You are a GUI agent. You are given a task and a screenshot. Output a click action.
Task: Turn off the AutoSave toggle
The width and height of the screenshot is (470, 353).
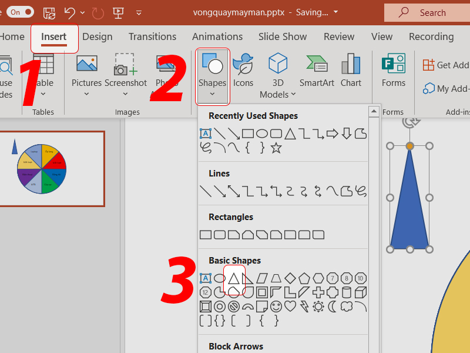(x=21, y=12)
